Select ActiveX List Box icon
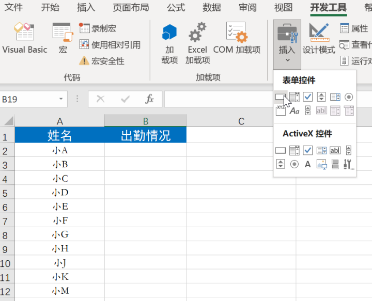The width and height of the screenshot is (372, 301). coord(321,150)
